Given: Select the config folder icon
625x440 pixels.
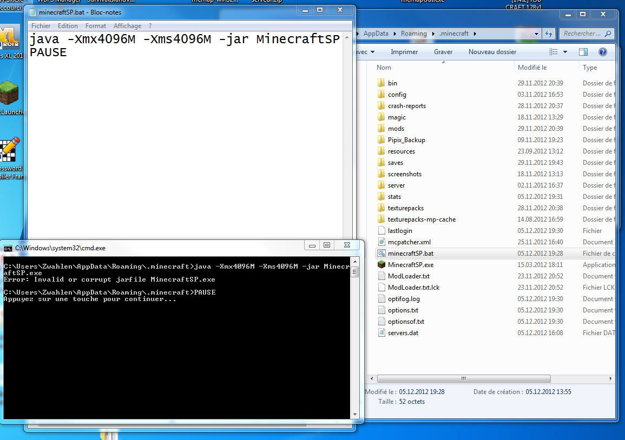Looking at the screenshot, I should (x=381, y=95).
